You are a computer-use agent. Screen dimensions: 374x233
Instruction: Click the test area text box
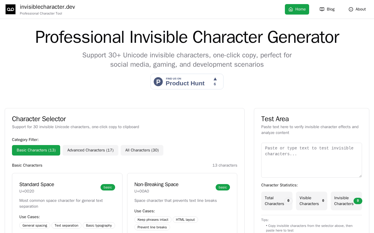[x=311, y=160]
